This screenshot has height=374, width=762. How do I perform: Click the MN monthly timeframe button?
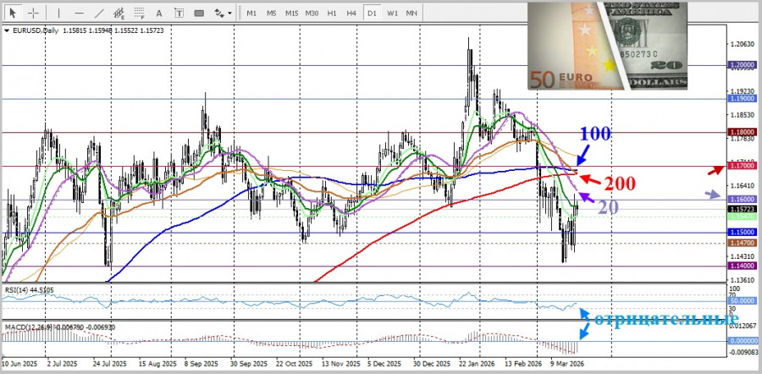(x=411, y=14)
